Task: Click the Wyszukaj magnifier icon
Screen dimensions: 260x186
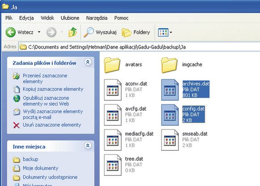Action: [x=88, y=32]
